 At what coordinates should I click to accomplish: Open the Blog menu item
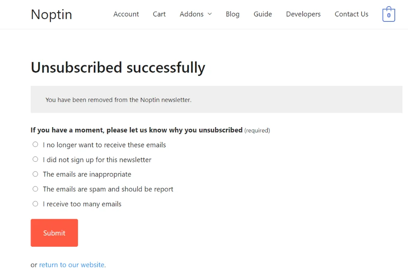[x=232, y=14]
